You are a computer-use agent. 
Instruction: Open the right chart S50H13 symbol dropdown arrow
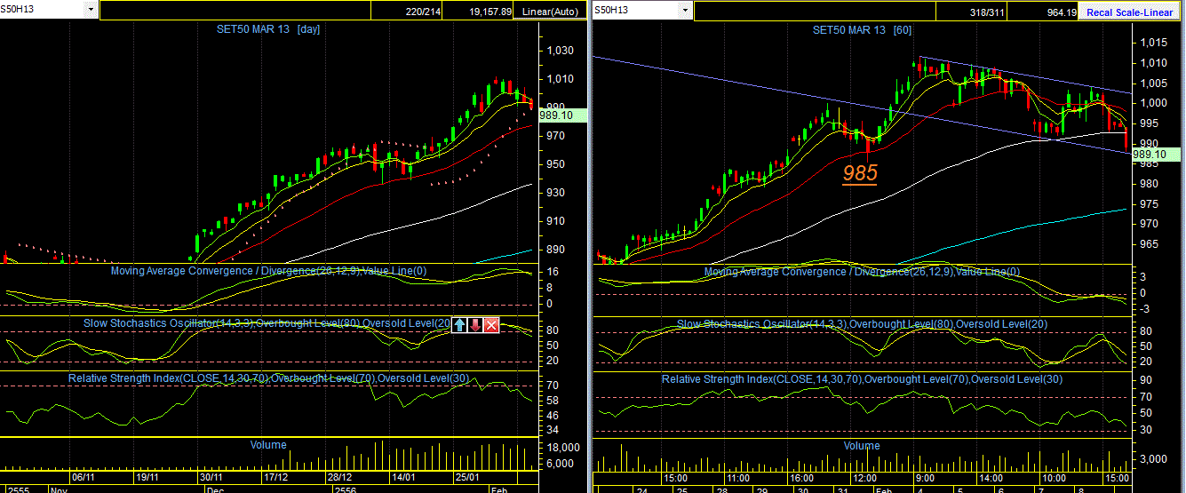click(683, 10)
